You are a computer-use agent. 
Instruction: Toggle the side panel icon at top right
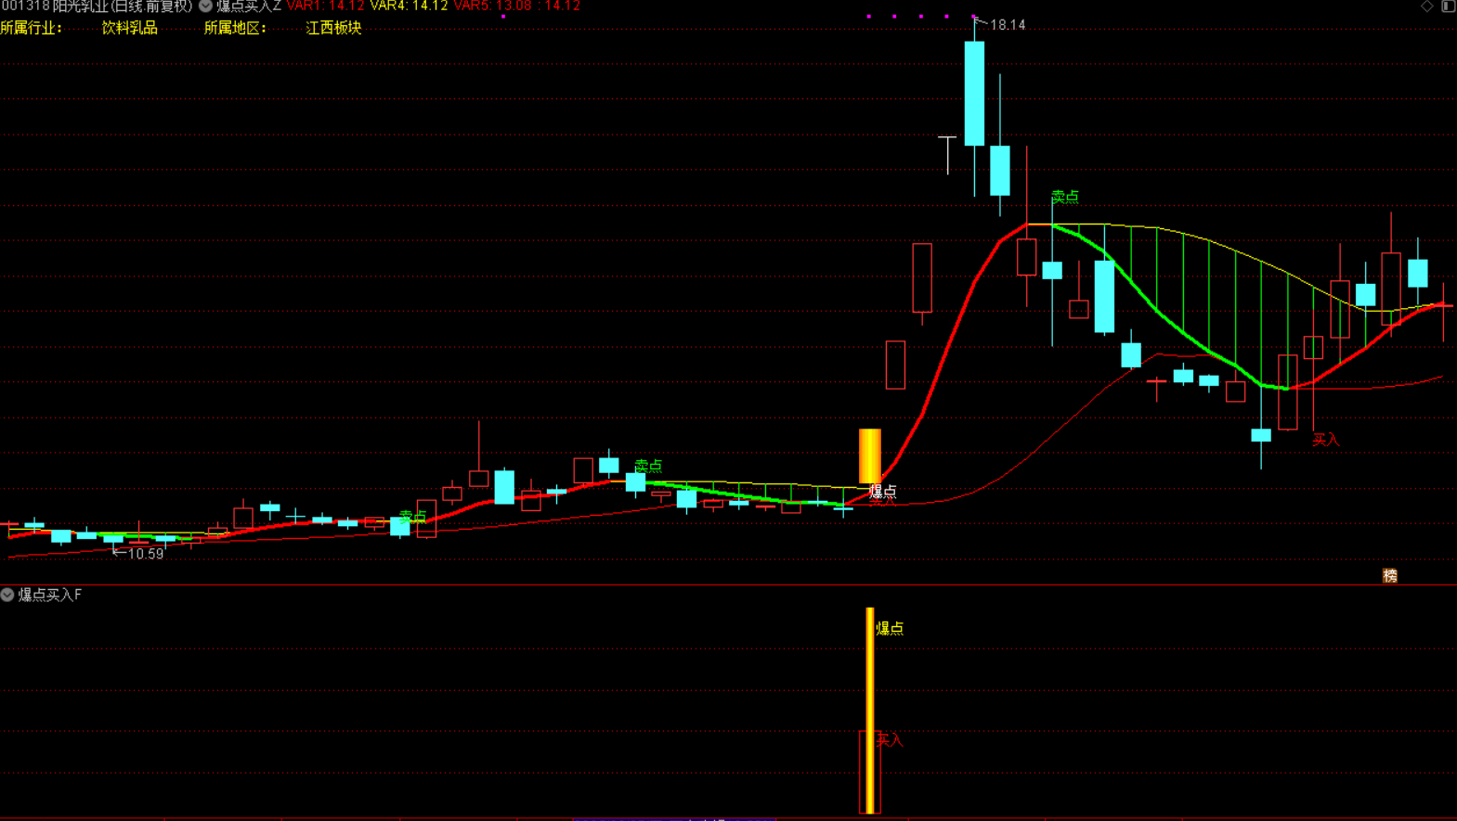1448,6
